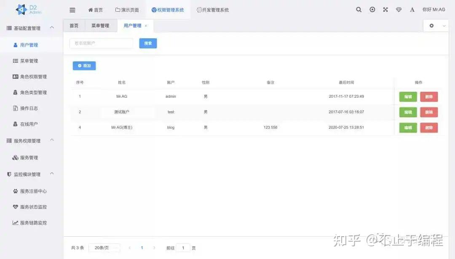The image size is (455, 259).
Task: Click the 2017-11-17 07:23:49 timestamp cell
Action: (346, 96)
